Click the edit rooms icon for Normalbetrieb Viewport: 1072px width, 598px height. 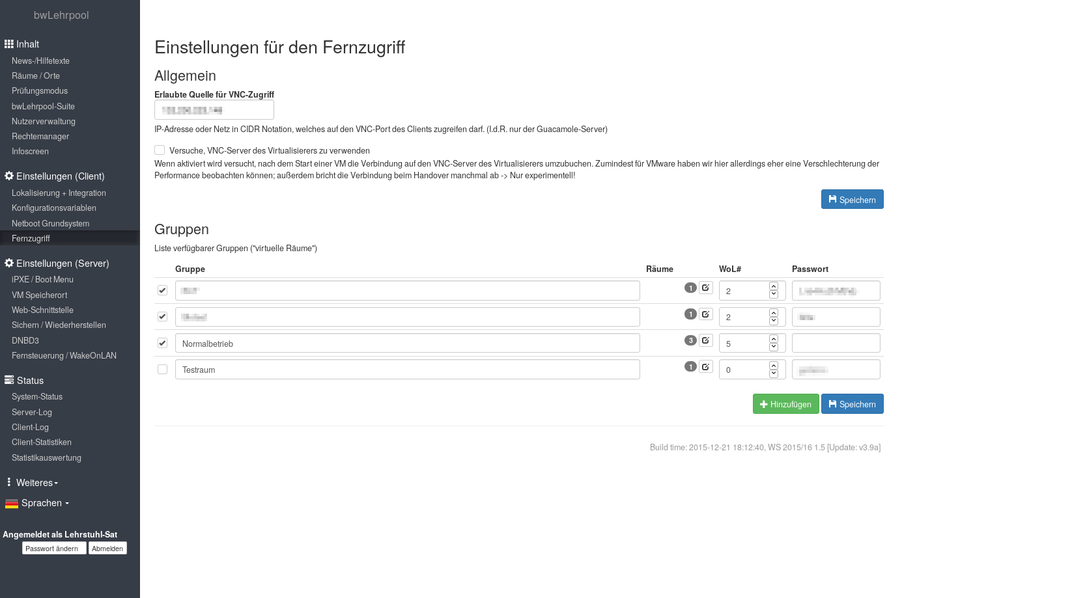click(x=705, y=340)
